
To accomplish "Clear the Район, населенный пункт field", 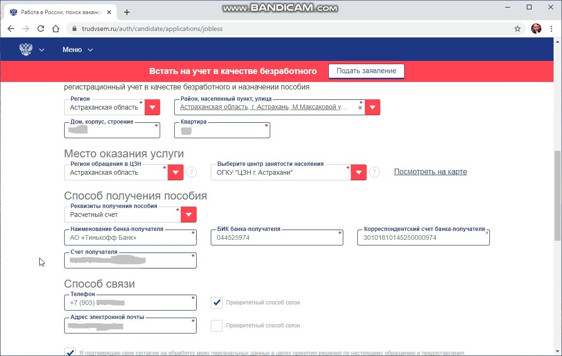I will [x=360, y=107].
